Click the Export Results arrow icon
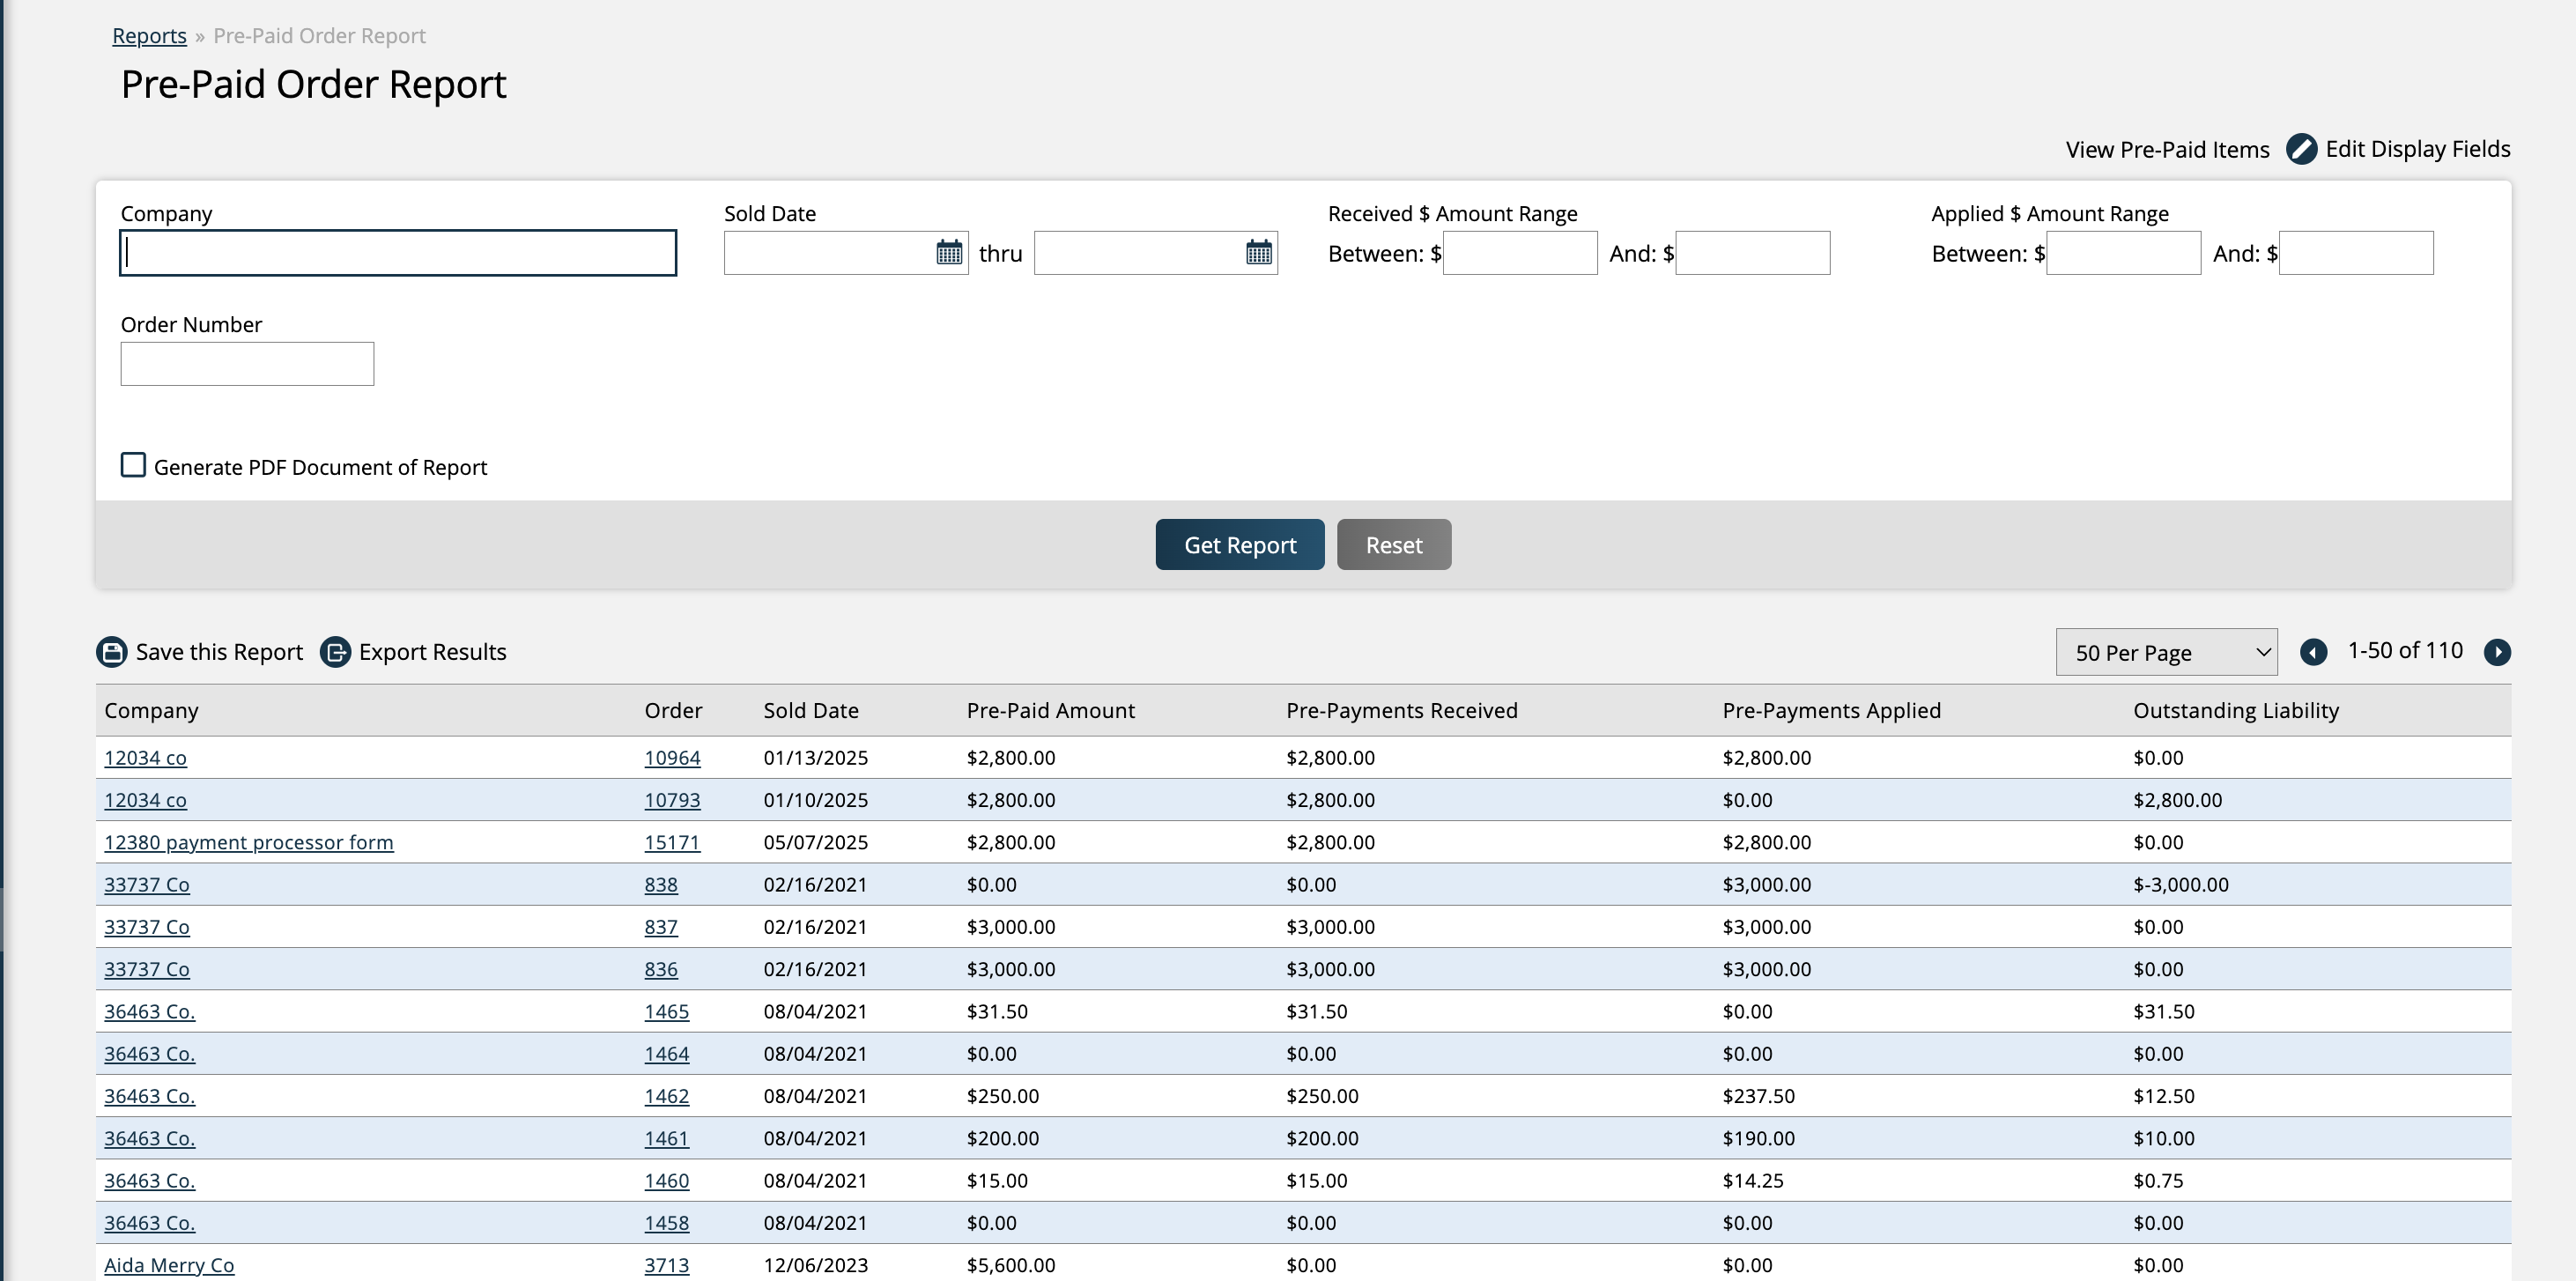The image size is (2576, 1281). [335, 652]
